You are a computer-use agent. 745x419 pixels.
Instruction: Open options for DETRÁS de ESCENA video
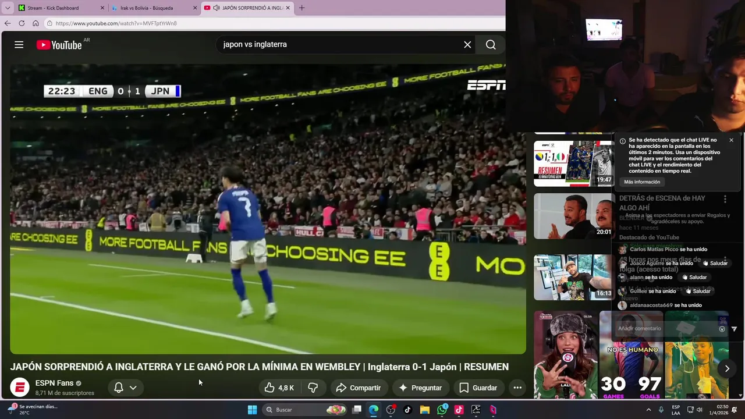725,199
